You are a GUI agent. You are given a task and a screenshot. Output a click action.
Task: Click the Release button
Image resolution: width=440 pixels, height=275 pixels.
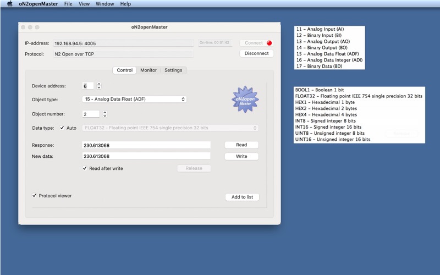[x=194, y=168]
